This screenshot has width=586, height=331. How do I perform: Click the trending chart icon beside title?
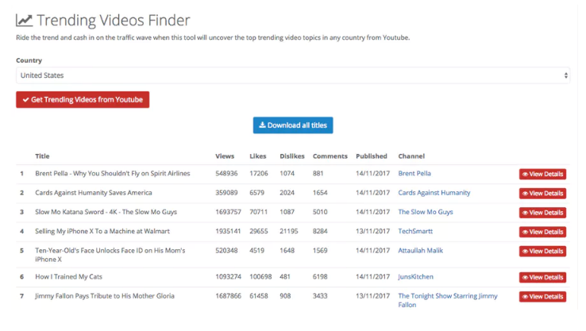click(25, 20)
